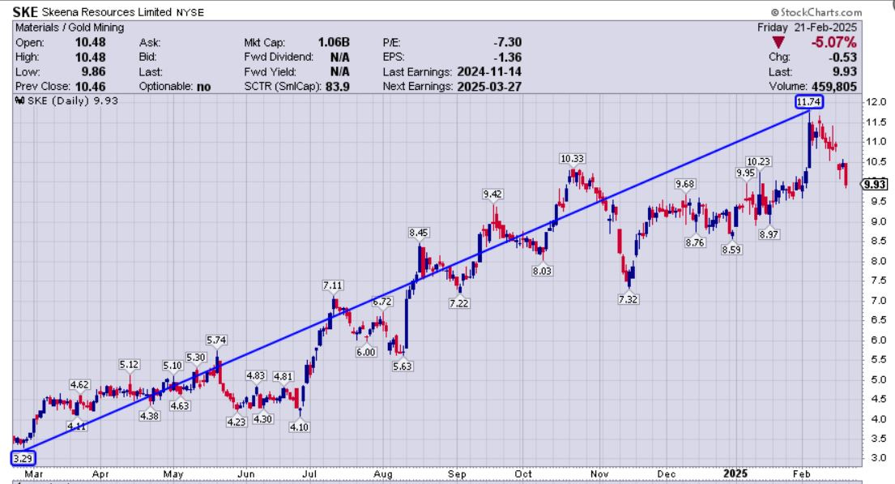Click the 4.10 June low label
895x484 pixels.
[299, 427]
